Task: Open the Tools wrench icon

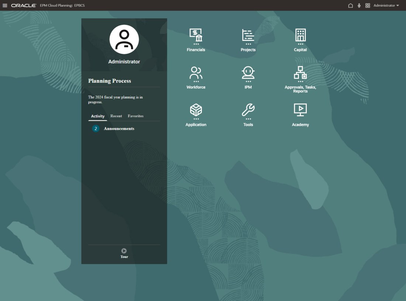Action: (x=248, y=110)
